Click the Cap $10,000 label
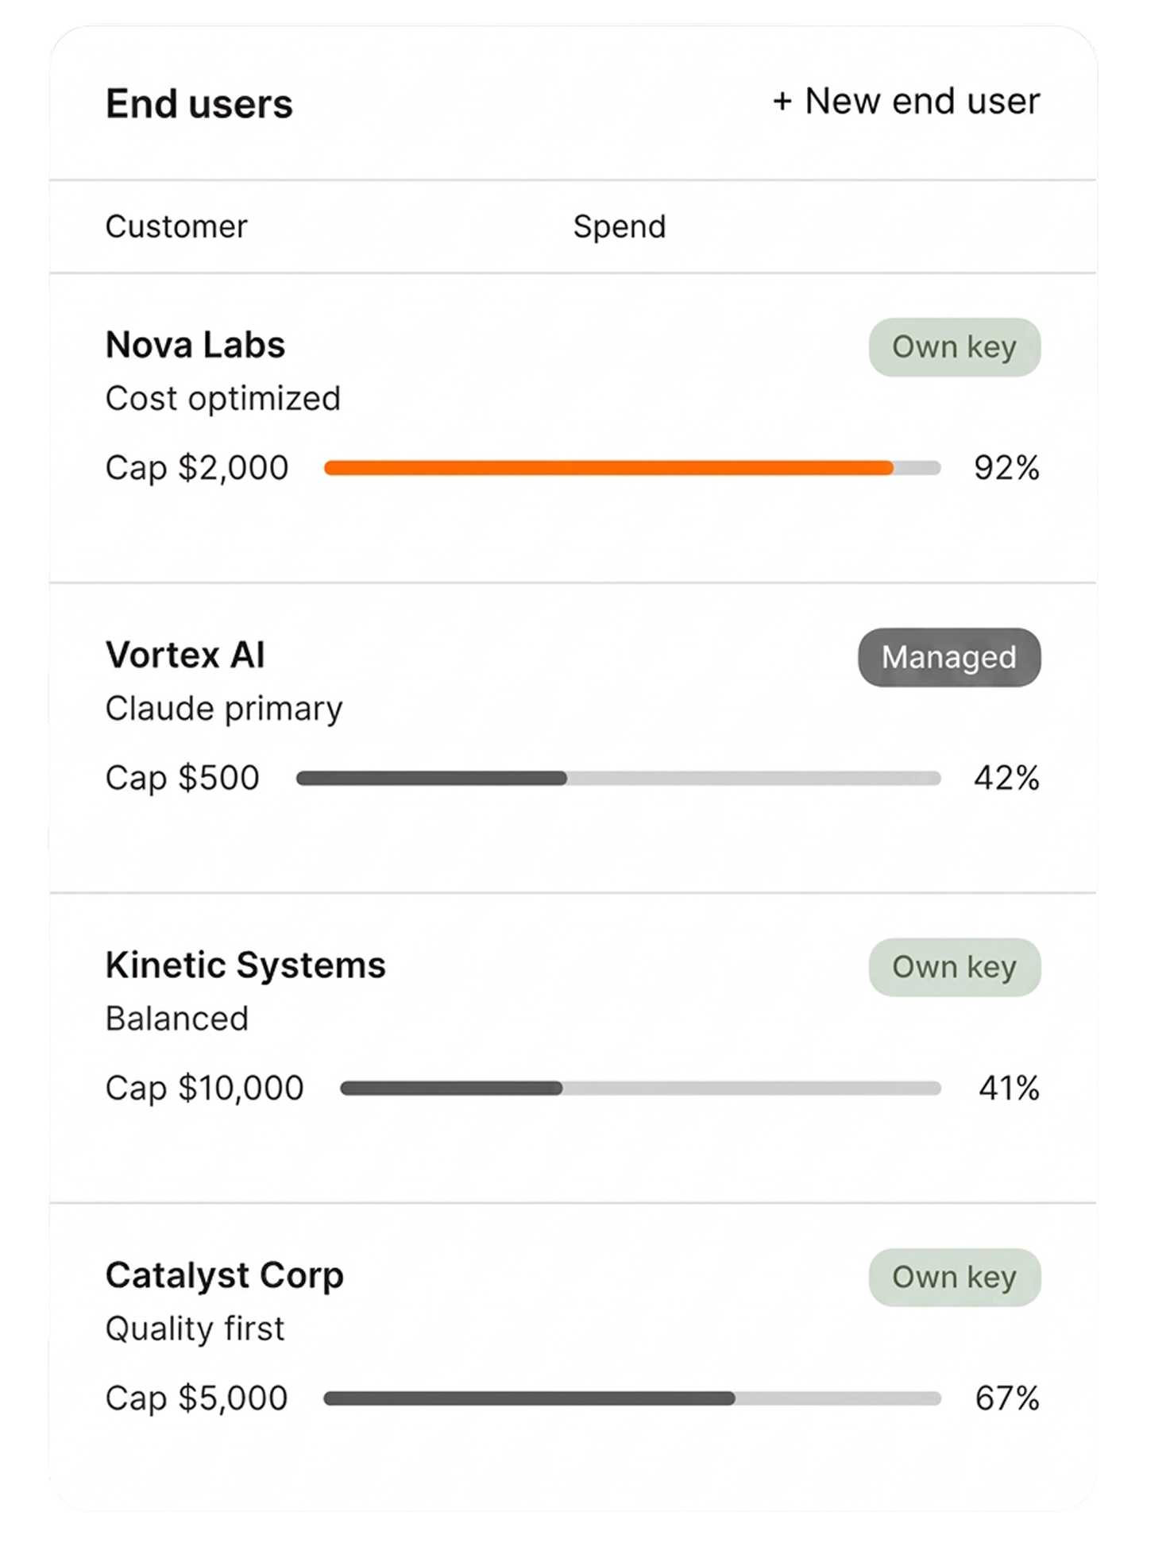The width and height of the screenshot is (1170, 1547). (x=204, y=1088)
